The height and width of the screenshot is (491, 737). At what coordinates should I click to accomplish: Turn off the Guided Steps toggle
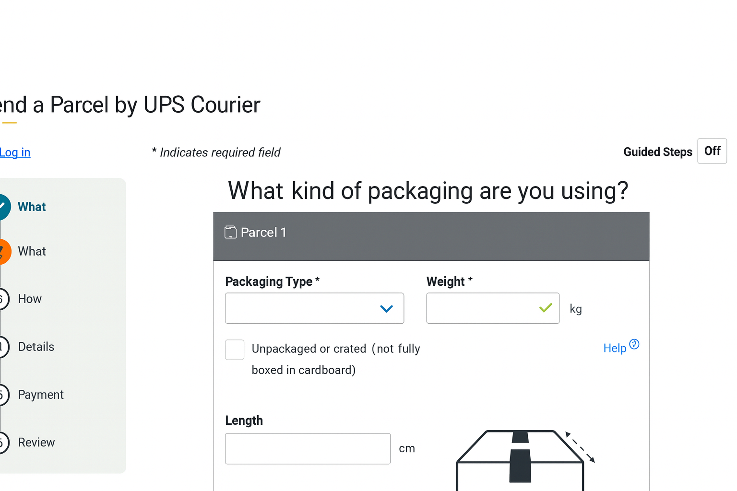pyautogui.click(x=712, y=151)
